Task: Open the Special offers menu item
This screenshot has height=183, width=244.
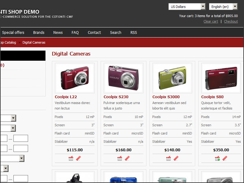Action: point(13,33)
